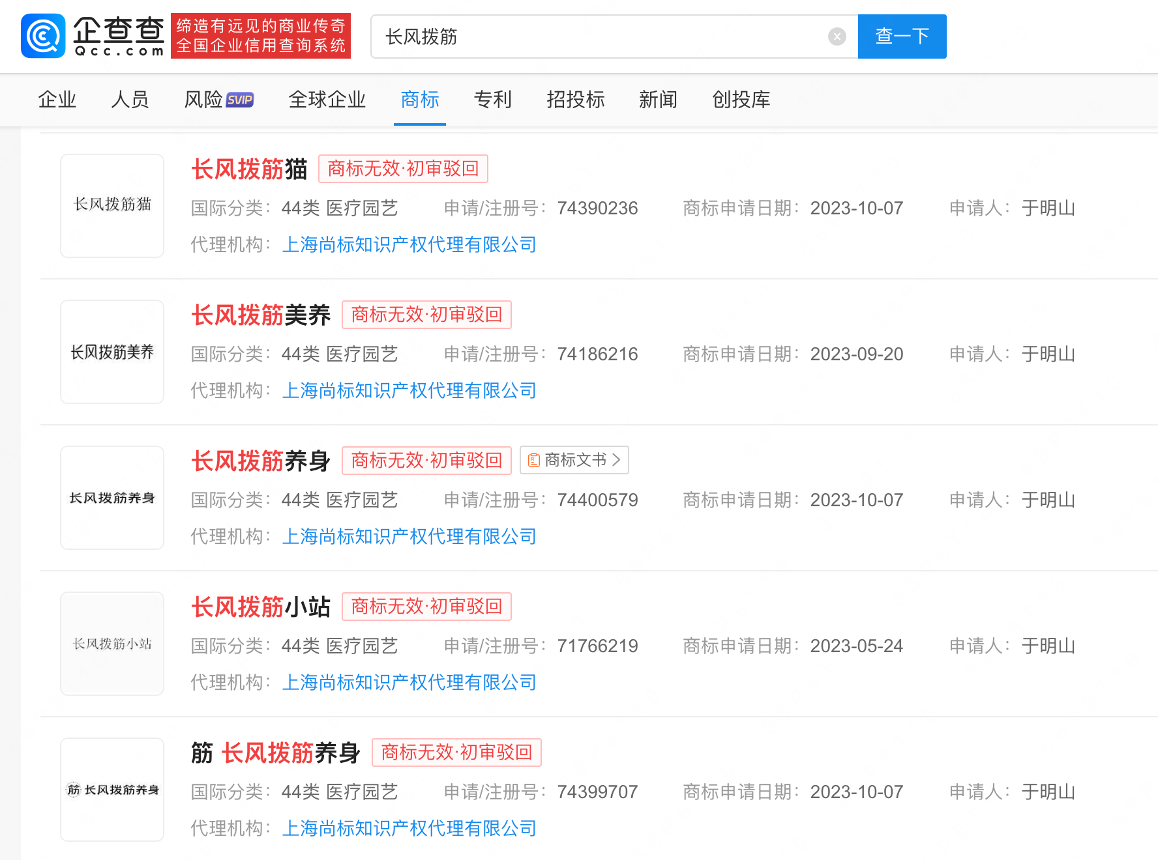This screenshot has height=860, width=1158.
Task: Open the 风险 tab
Action: pyautogui.click(x=203, y=100)
